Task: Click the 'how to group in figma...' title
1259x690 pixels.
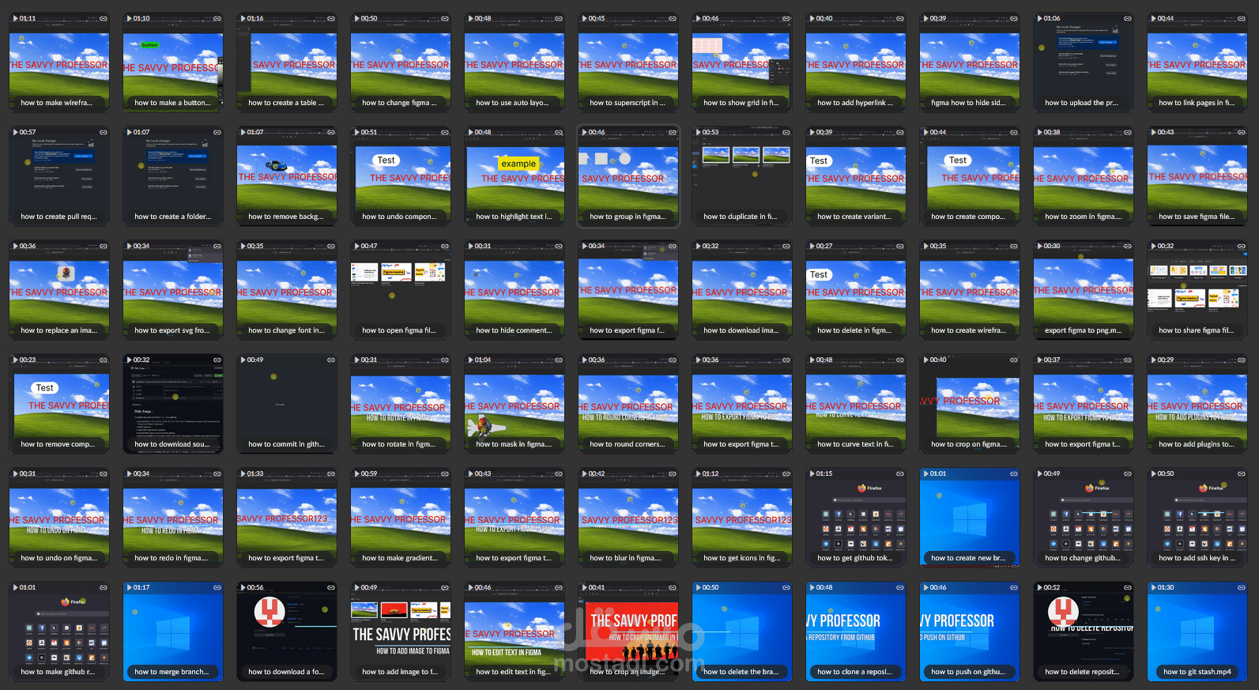Action: tap(628, 217)
